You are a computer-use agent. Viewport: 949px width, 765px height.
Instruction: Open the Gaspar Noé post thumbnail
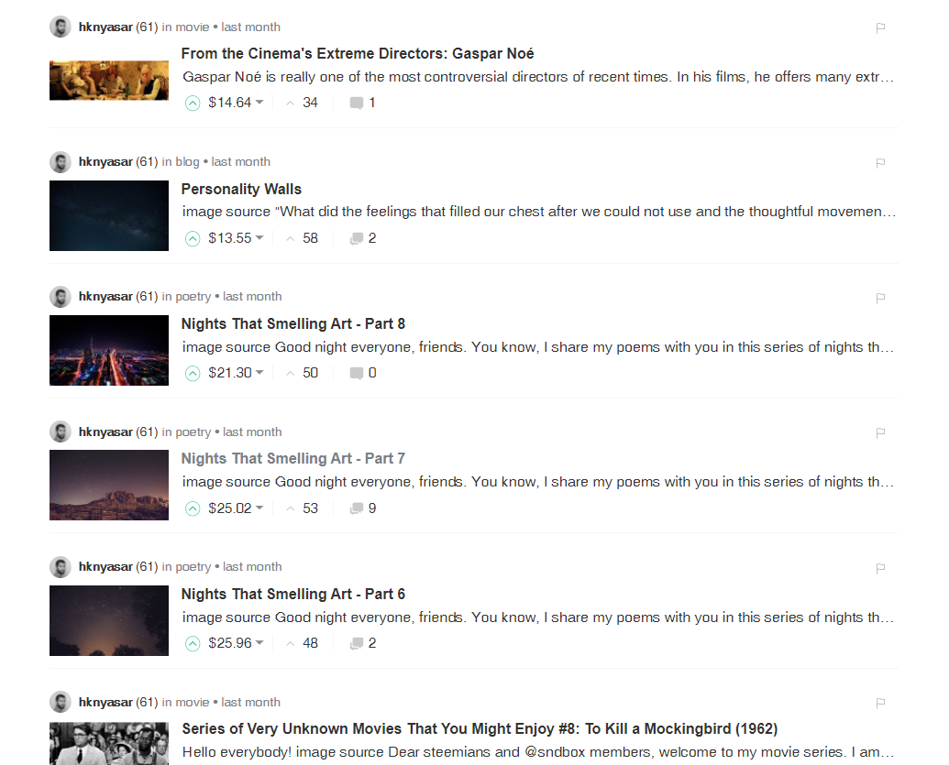(109, 81)
